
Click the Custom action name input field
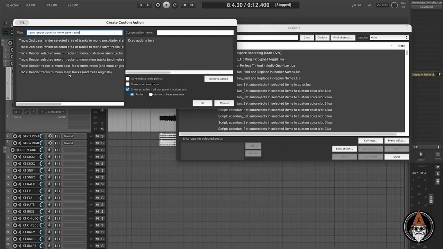pyautogui.click(x=195, y=33)
